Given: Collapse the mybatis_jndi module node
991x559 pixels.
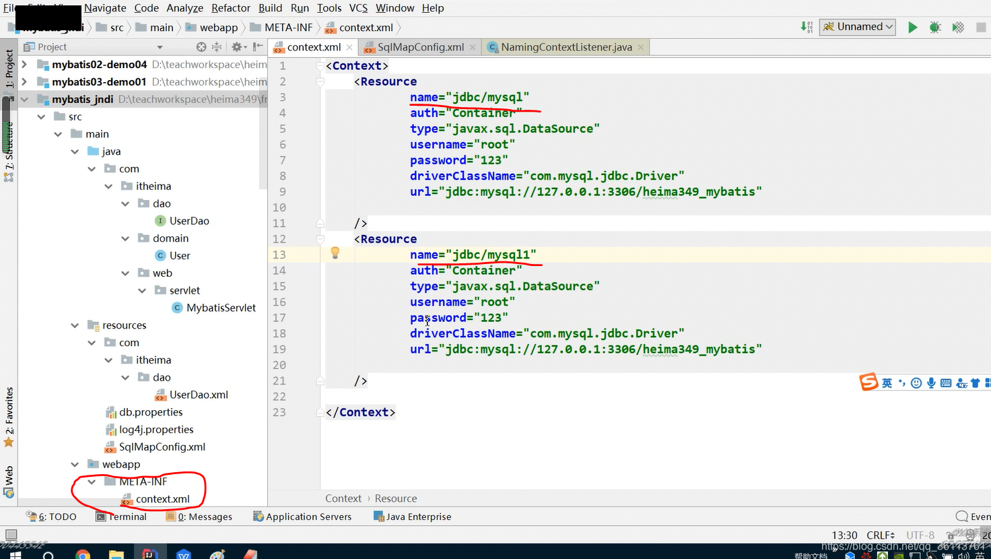Looking at the screenshot, I should click(x=24, y=99).
